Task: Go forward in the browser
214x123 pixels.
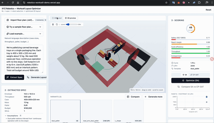Action: [x=8, y=3]
